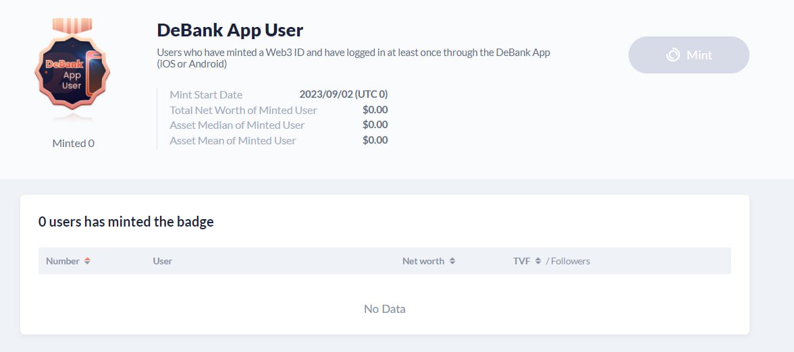This screenshot has width=794, height=352.
Task: Select the Number column header label
Action: pyautogui.click(x=63, y=261)
